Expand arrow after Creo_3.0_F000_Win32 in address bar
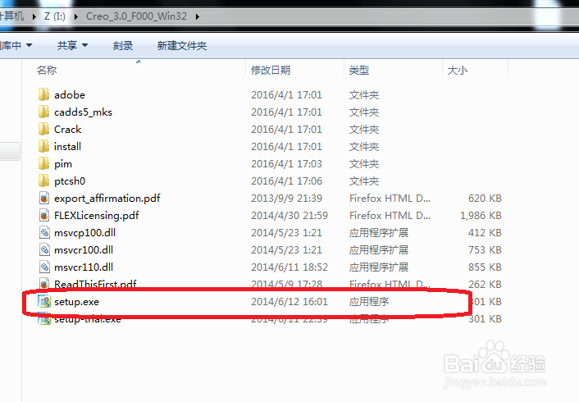Image resolution: width=579 pixels, height=402 pixels. pyautogui.click(x=198, y=16)
